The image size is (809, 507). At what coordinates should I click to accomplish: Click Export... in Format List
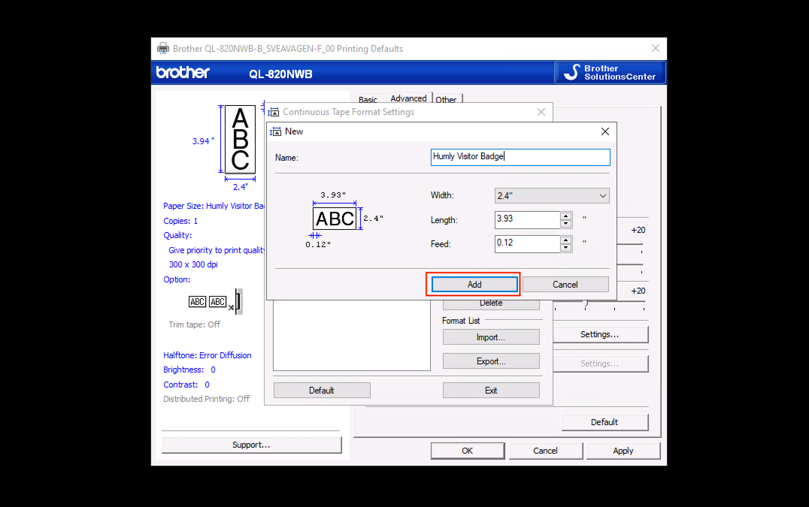(491, 361)
